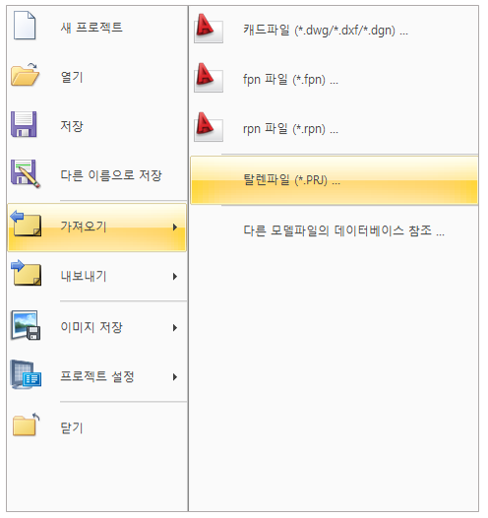Viewport: 488px width, 518px height.
Task: Click the AutoCAD icon next to 캐드파일
Action: pyautogui.click(x=209, y=29)
